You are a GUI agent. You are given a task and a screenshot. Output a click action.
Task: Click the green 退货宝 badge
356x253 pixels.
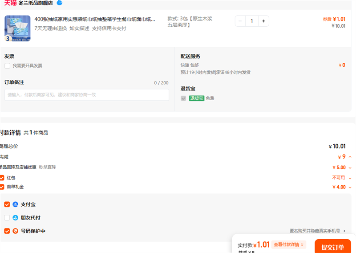(x=196, y=98)
